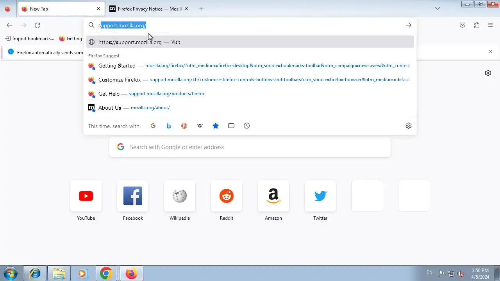Open the Extensions puzzle icon
This screenshot has height=281, width=500.
477,25
